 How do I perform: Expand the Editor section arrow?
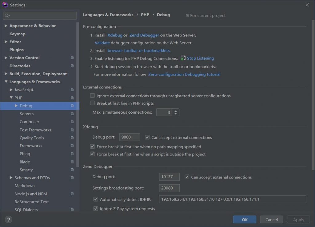coord(6,42)
